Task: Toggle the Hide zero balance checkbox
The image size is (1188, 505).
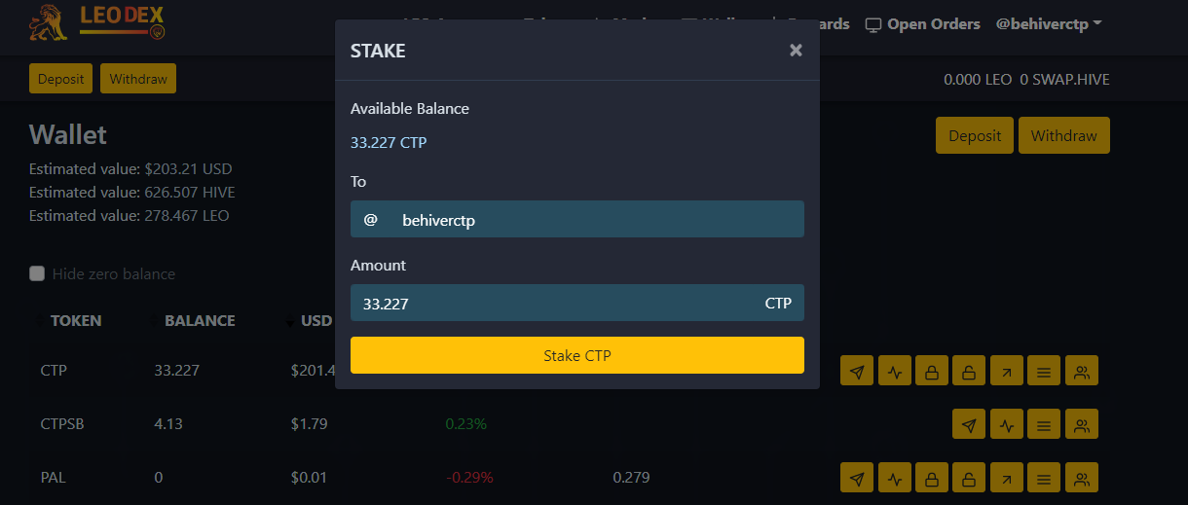Action: point(37,273)
